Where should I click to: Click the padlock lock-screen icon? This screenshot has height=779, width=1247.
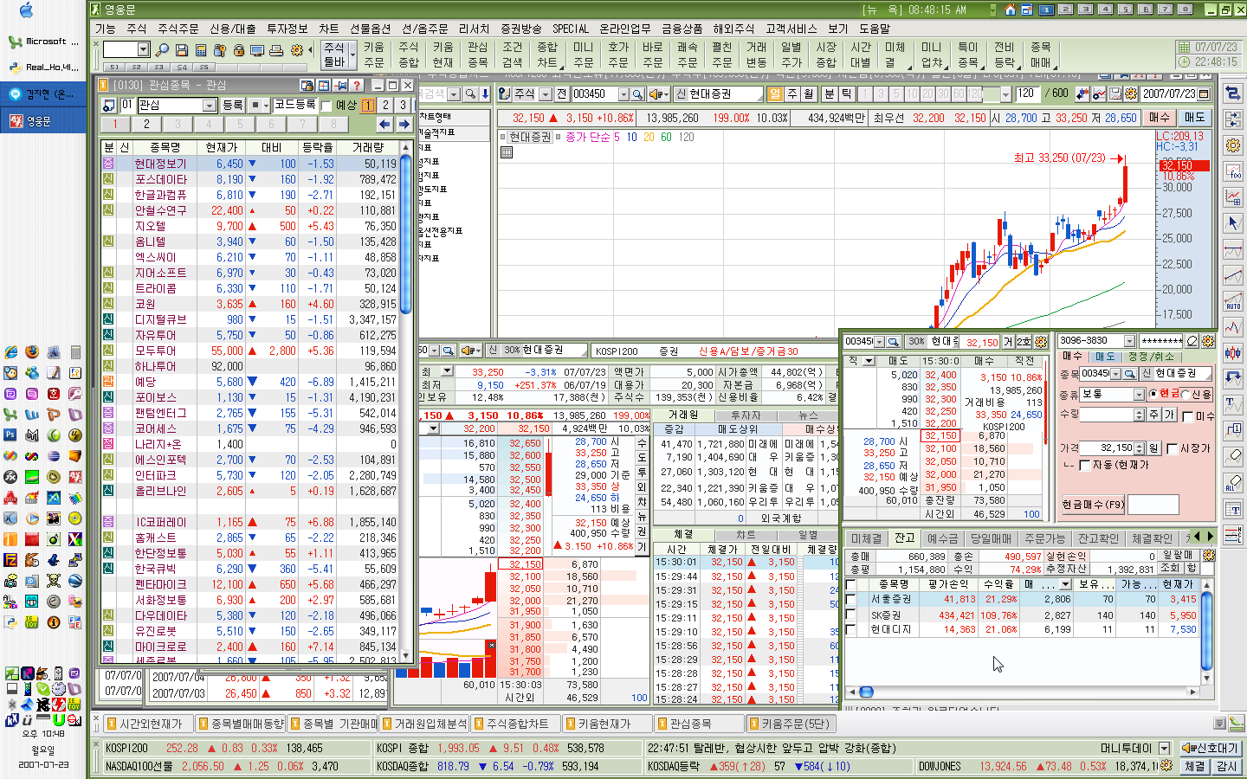(x=239, y=50)
